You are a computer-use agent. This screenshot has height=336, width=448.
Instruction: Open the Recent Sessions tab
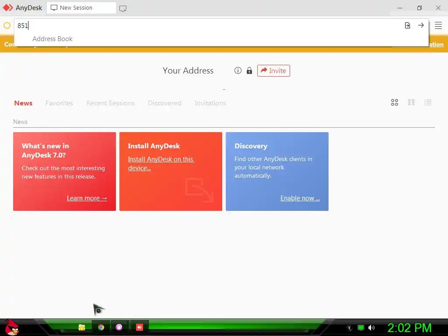tap(110, 103)
